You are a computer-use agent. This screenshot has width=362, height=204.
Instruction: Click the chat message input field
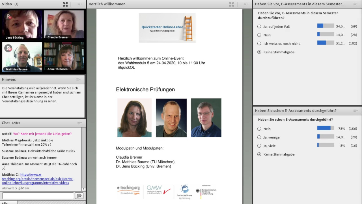click(38, 195)
